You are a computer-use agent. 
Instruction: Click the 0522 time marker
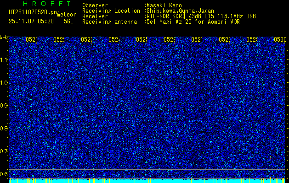(x=59, y=39)
